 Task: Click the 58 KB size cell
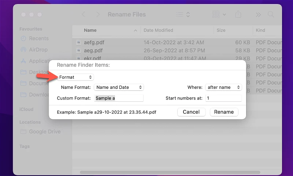tap(242, 50)
